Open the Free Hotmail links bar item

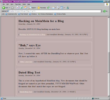[23, 14]
